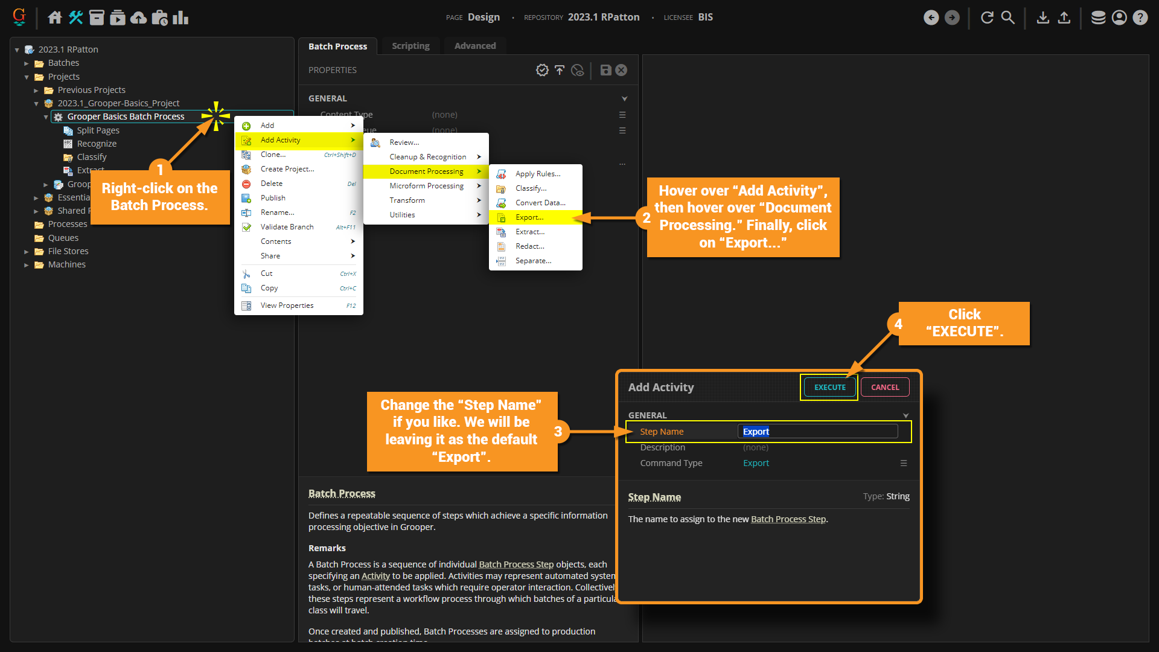The height and width of the screenshot is (652, 1159).
Task: Click the Step Name input field
Action: [817, 431]
